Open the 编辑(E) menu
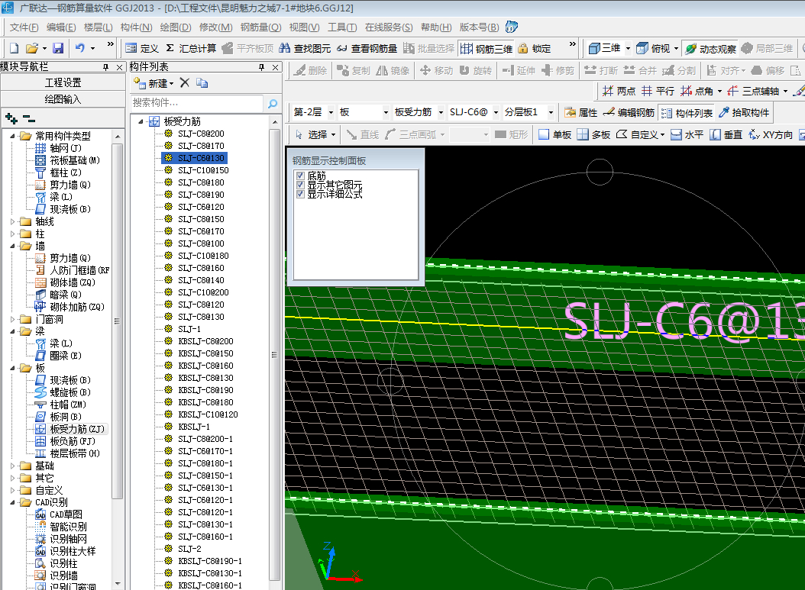Image resolution: width=805 pixels, height=590 pixels. coord(60,27)
